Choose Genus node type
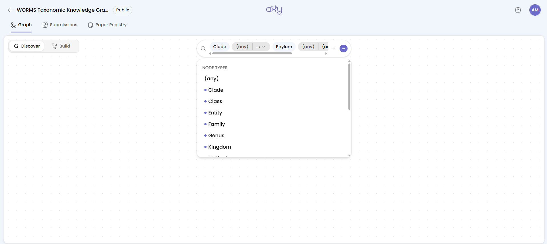 pyautogui.click(x=216, y=136)
